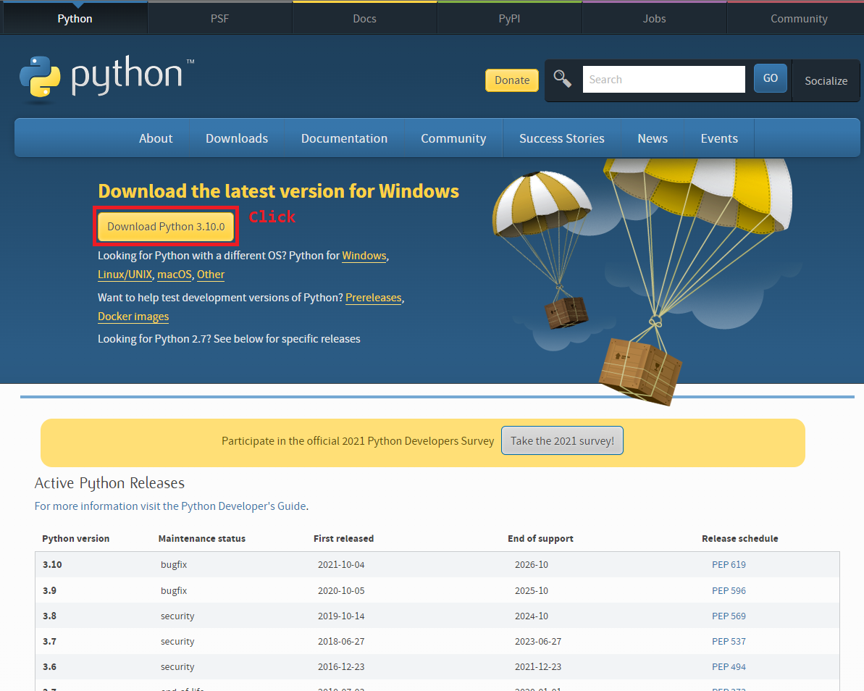Click bugfix status in the 3.10 row

[x=174, y=564]
